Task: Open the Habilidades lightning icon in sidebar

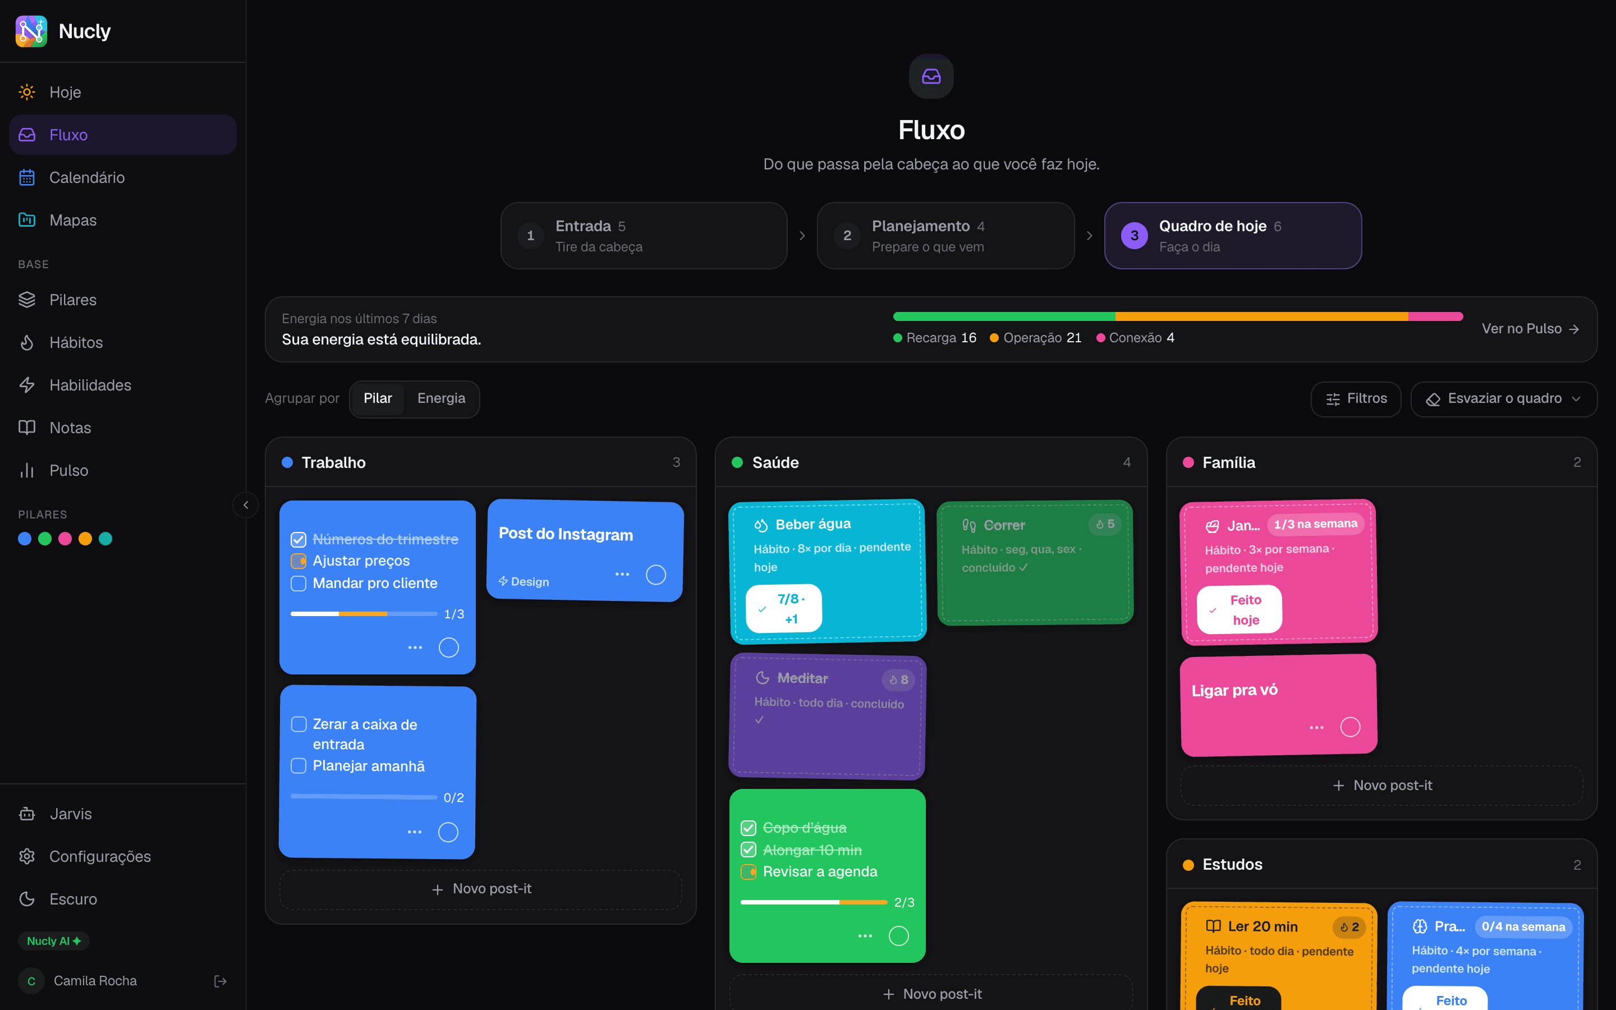Action: pos(27,385)
